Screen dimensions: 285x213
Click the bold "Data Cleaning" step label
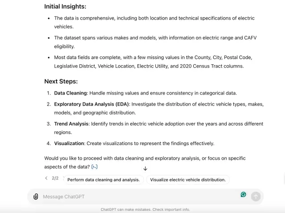pyautogui.click(x=70, y=93)
